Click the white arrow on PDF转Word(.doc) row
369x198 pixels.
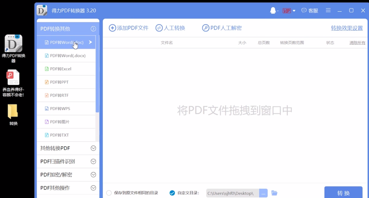91,42
